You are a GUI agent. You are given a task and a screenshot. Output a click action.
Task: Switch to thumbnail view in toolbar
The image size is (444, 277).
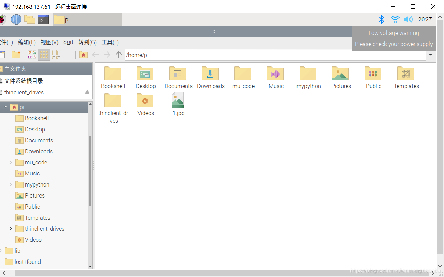(32, 55)
